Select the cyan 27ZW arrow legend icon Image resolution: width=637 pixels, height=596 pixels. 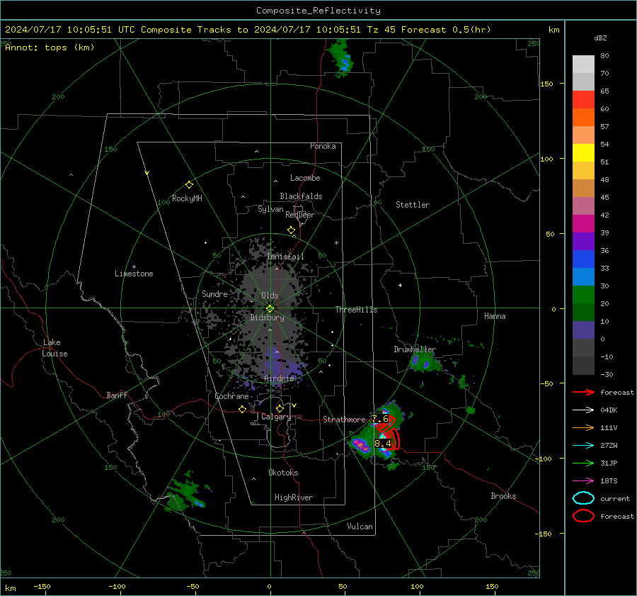(x=583, y=446)
